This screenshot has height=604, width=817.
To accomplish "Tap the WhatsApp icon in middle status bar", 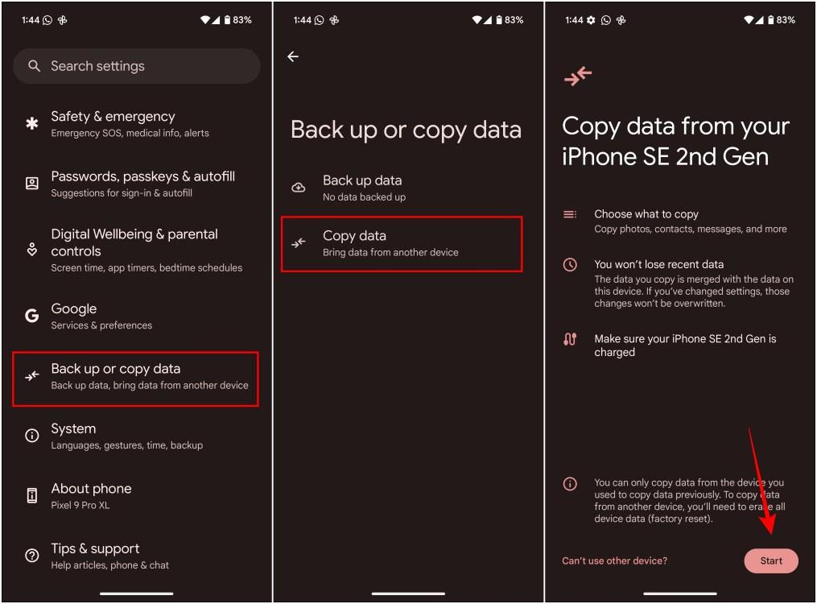I will point(320,20).
